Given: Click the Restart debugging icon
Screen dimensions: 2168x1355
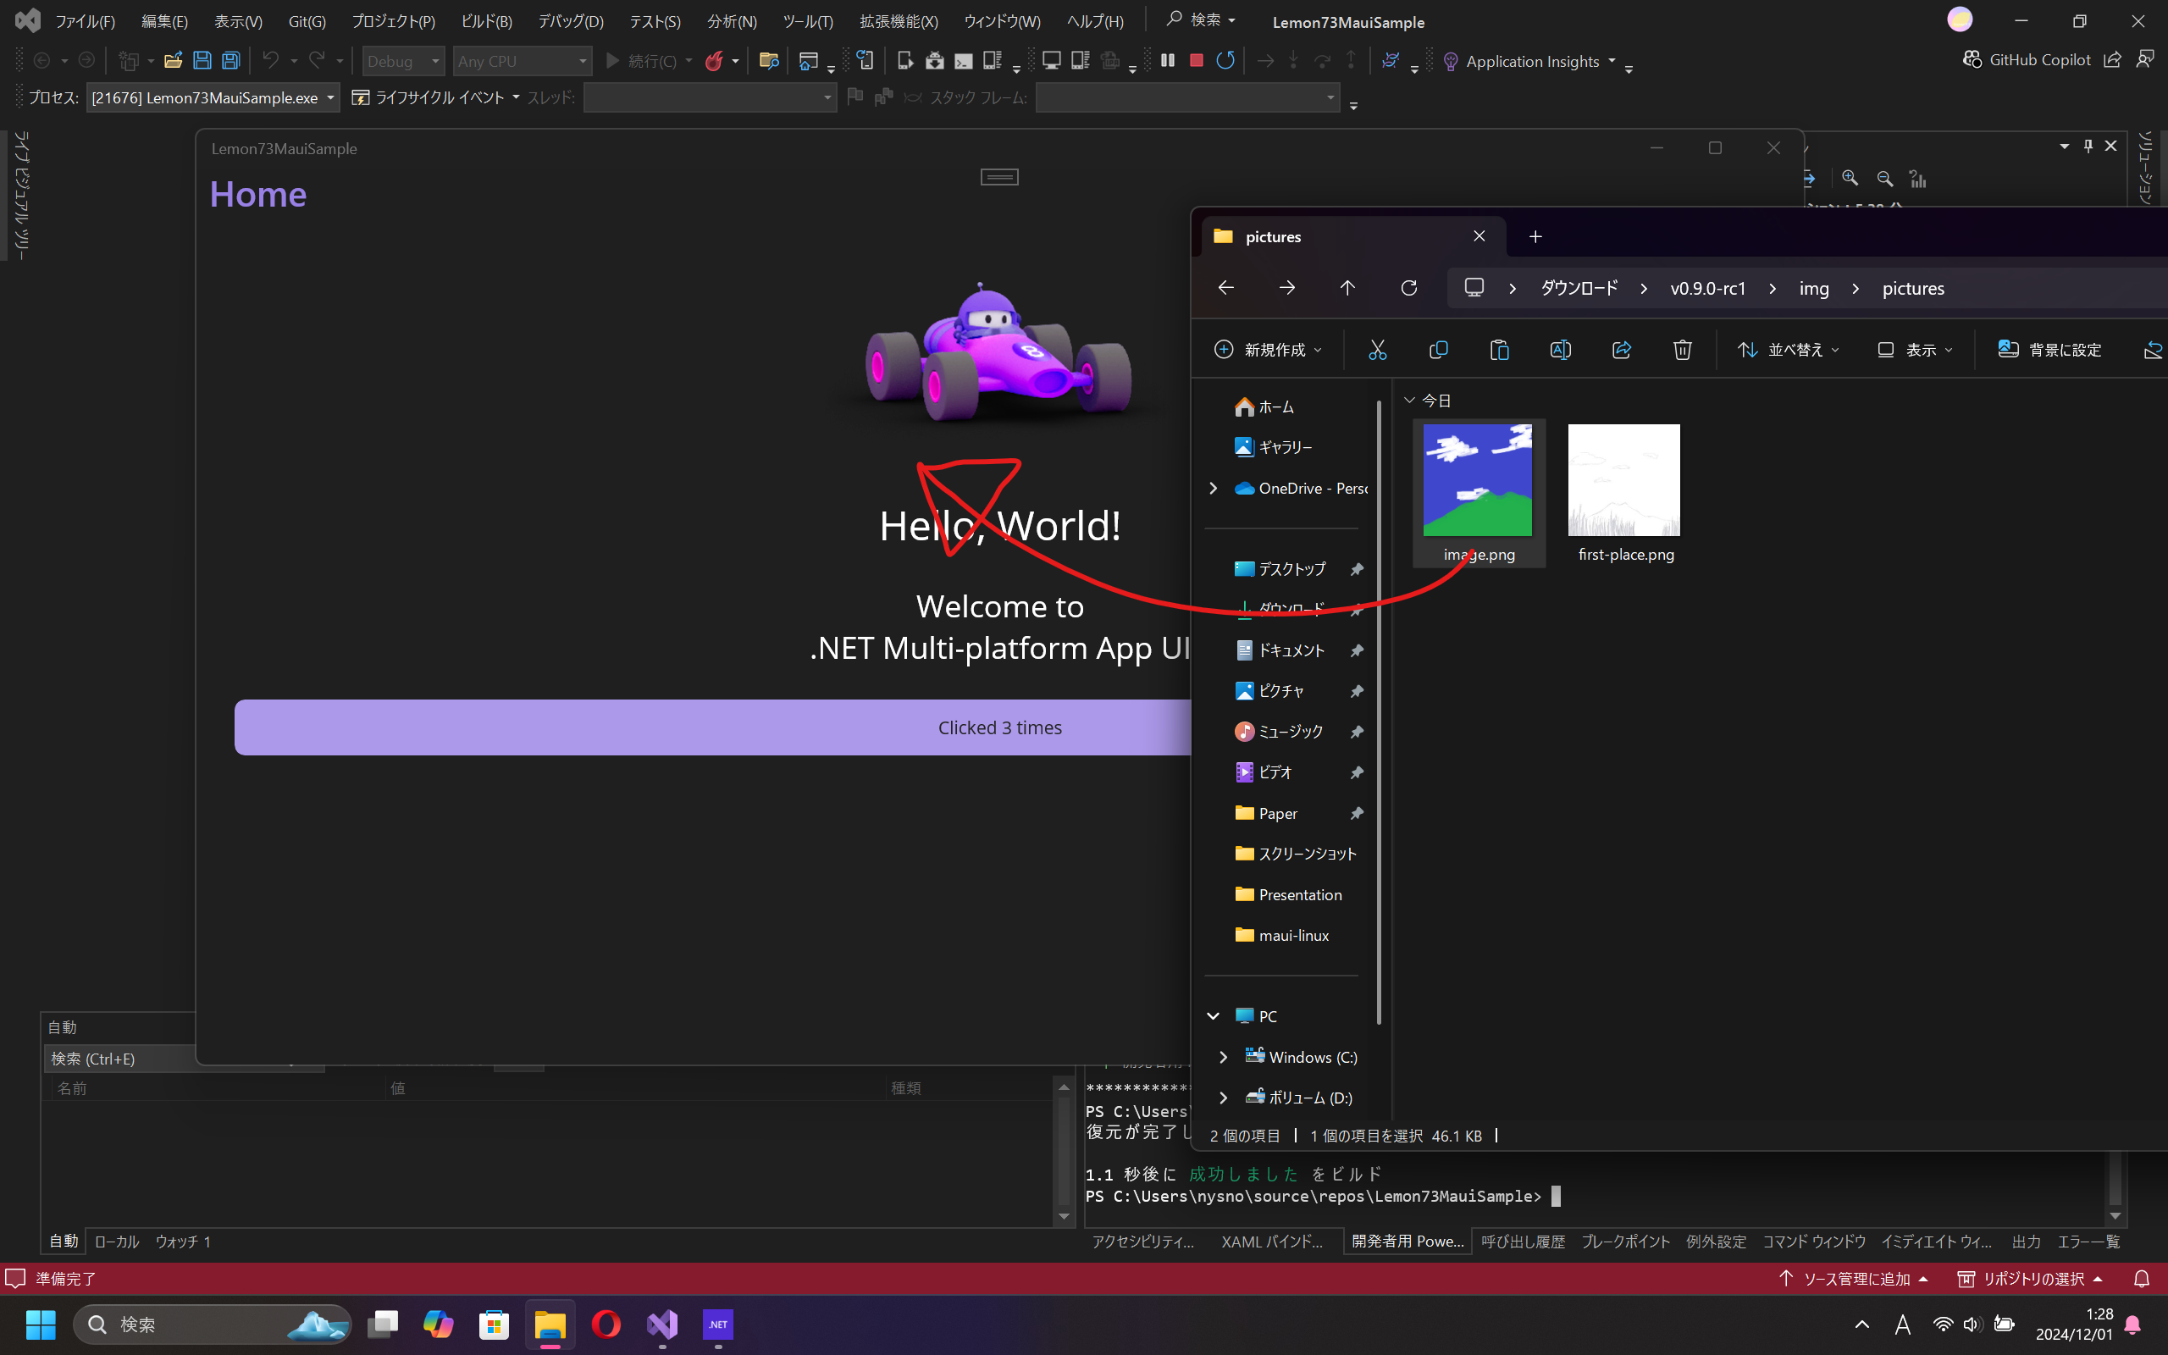Looking at the screenshot, I should tap(1225, 60).
